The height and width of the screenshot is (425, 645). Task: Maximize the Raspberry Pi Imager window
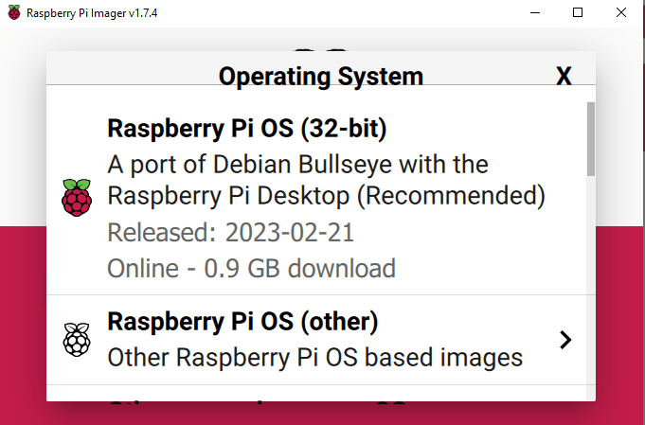(x=578, y=13)
